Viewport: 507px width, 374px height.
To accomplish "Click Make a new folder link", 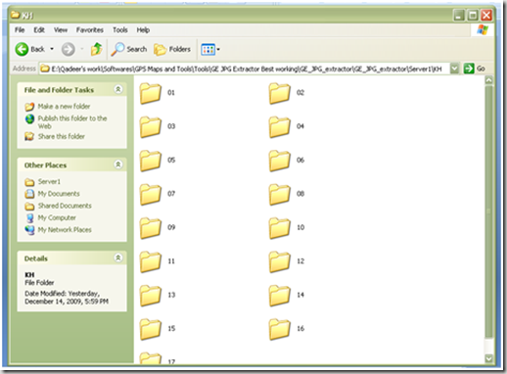I will [64, 107].
